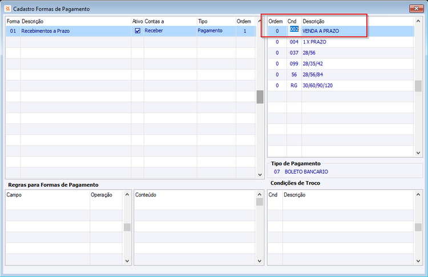This screenshot has height=277, width=428.
Task: Click down arrow of payment forms list scrollbar
Action: pos(260,175)
